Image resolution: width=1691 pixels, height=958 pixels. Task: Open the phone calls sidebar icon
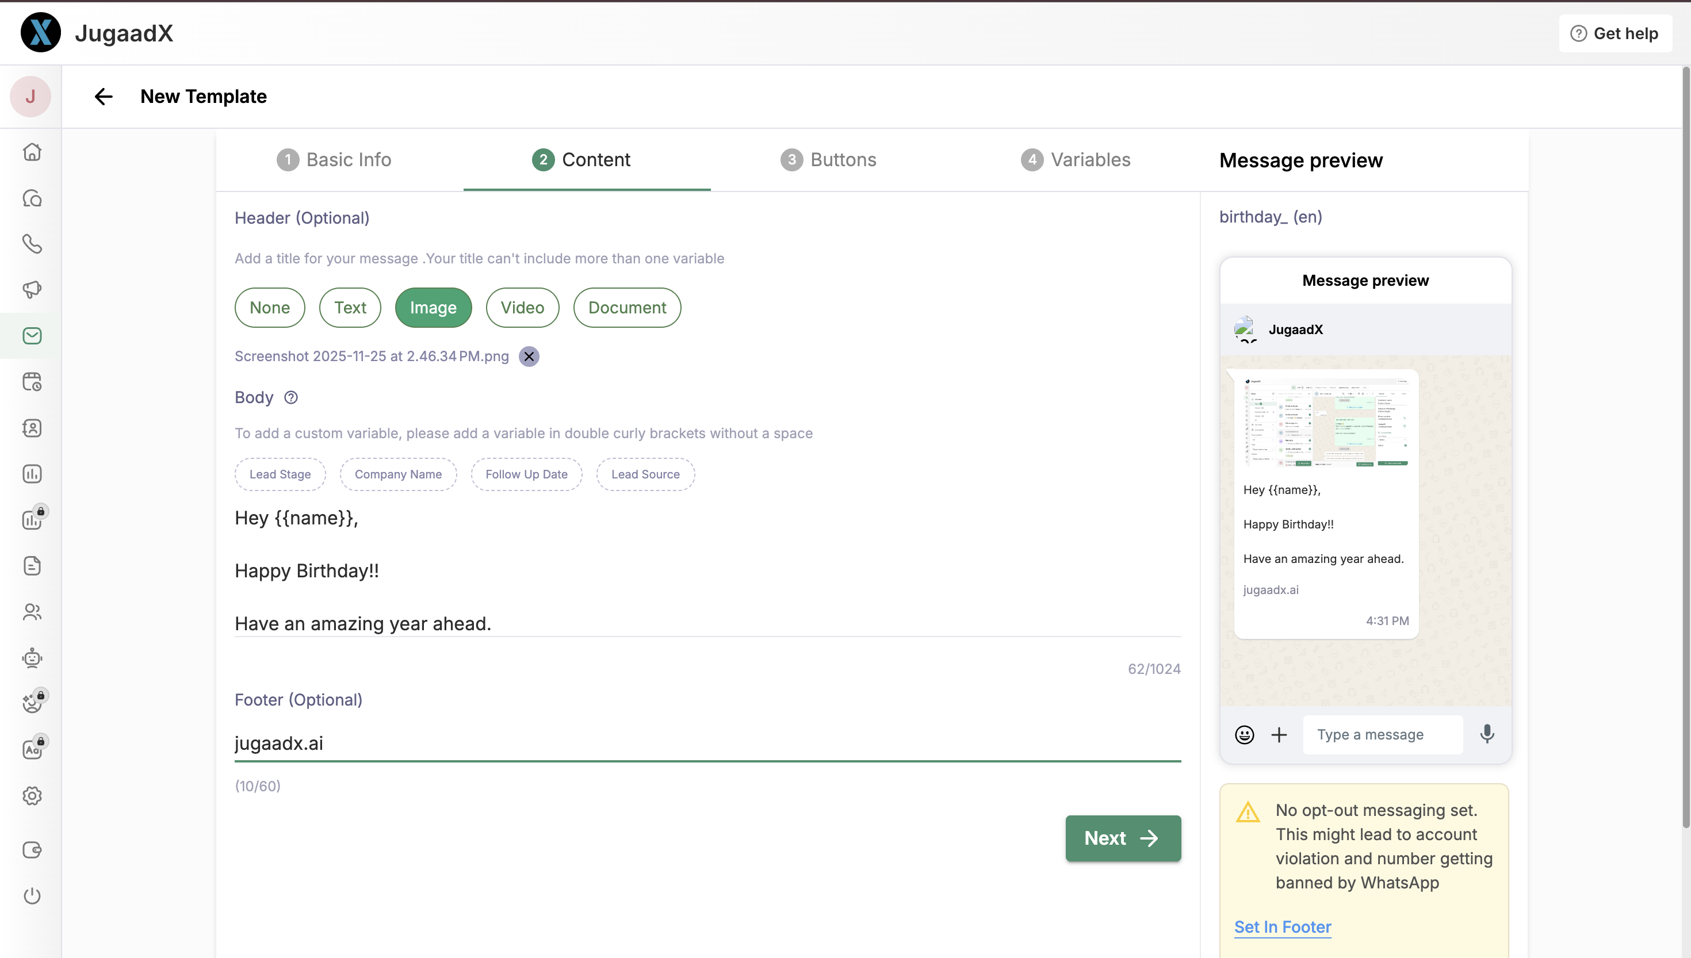pos(32,244)
